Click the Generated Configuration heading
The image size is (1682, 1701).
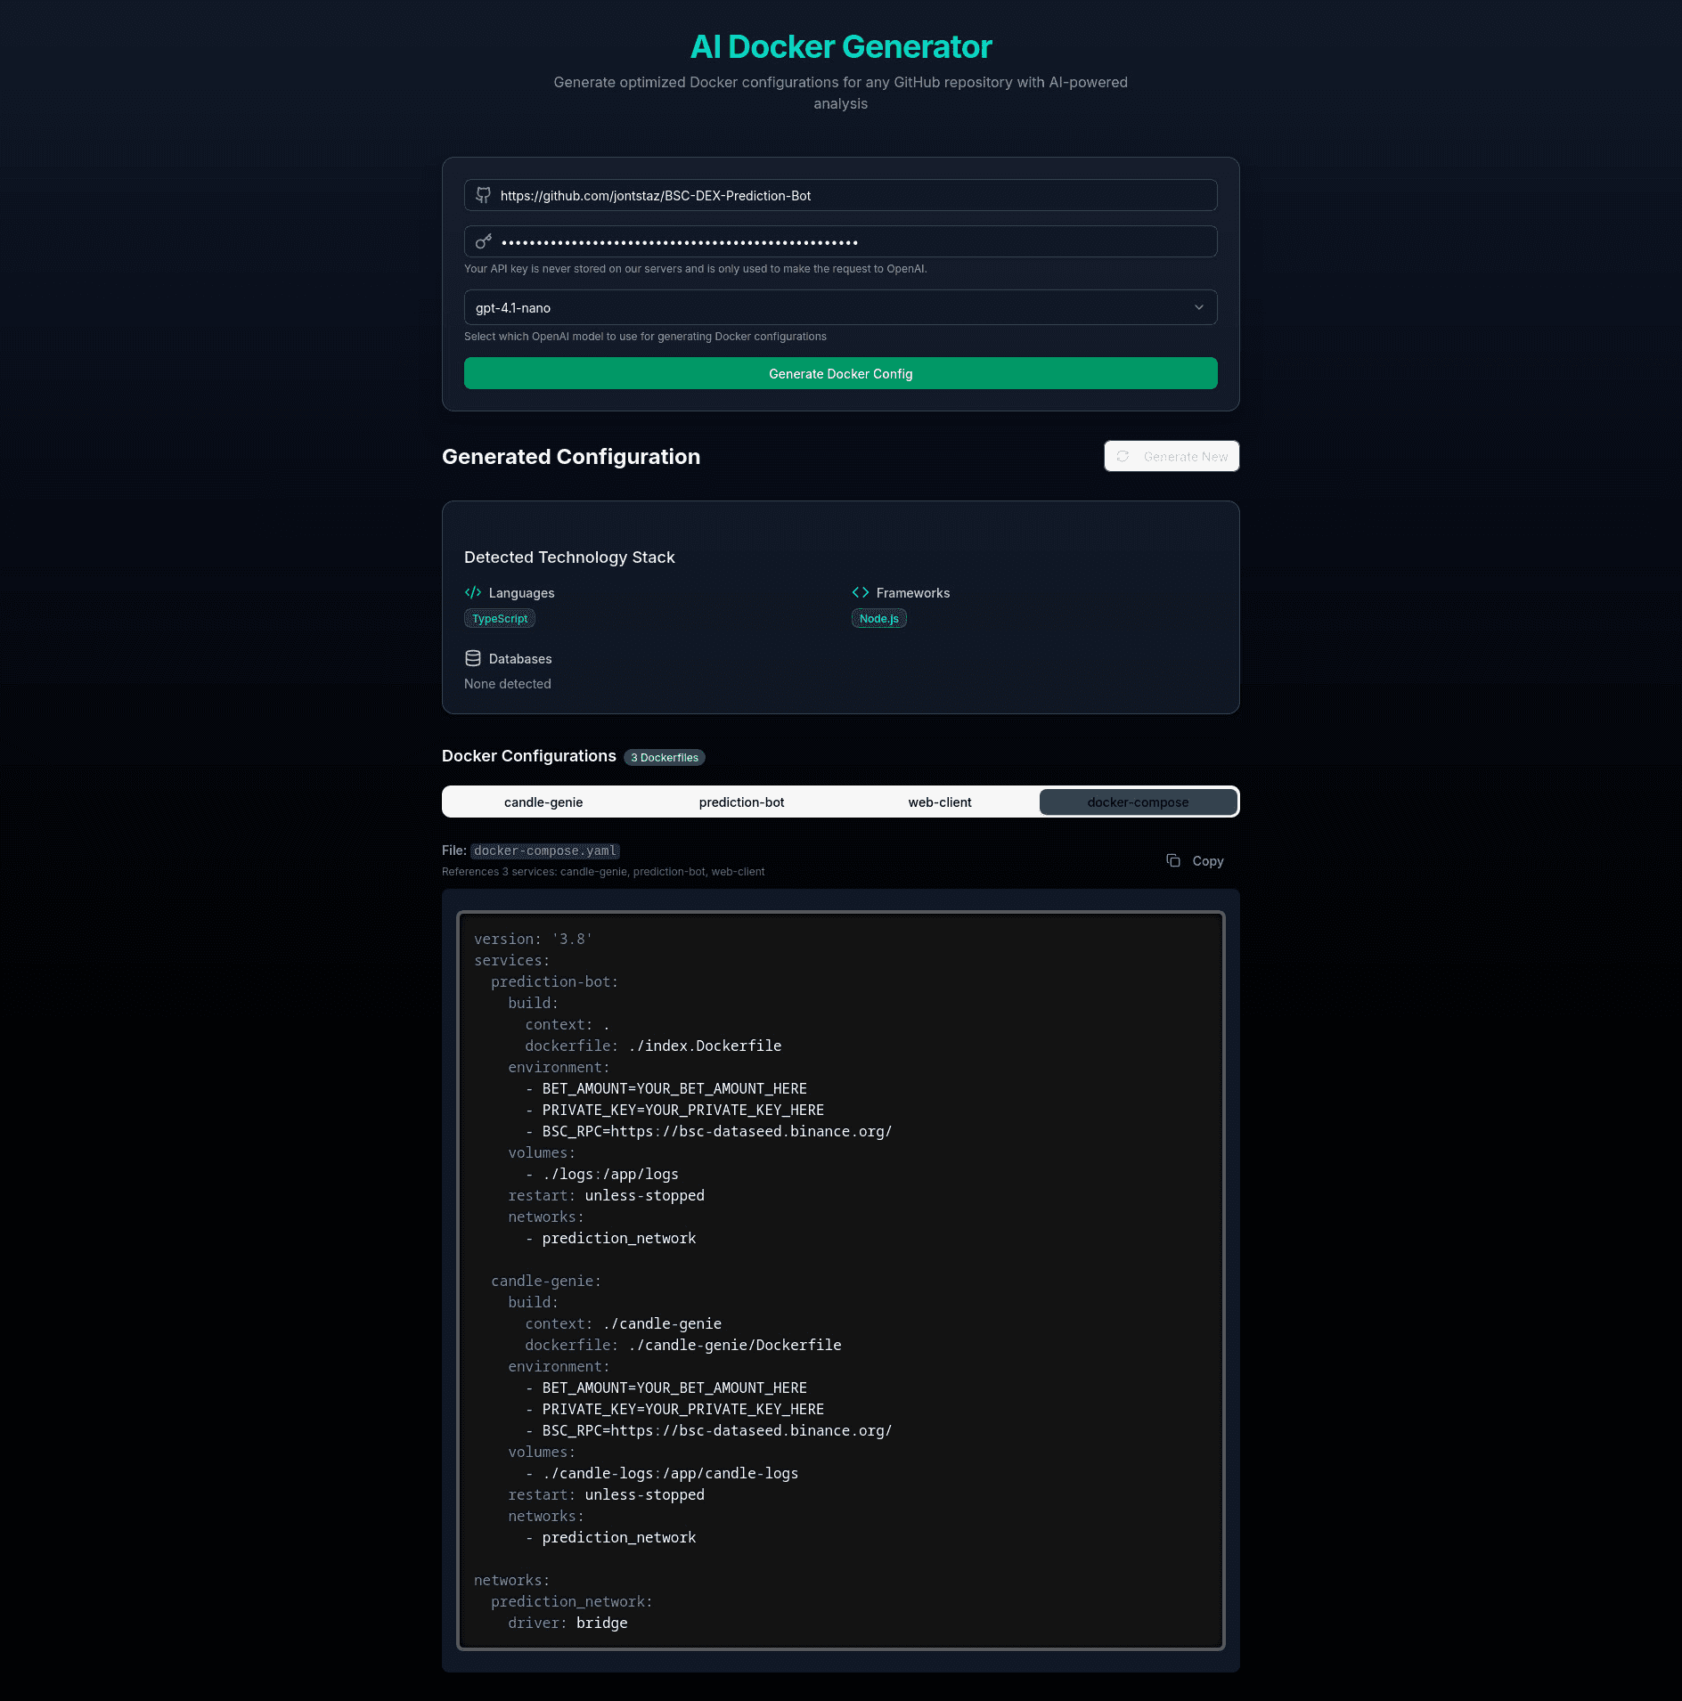[x=571, y=457]
